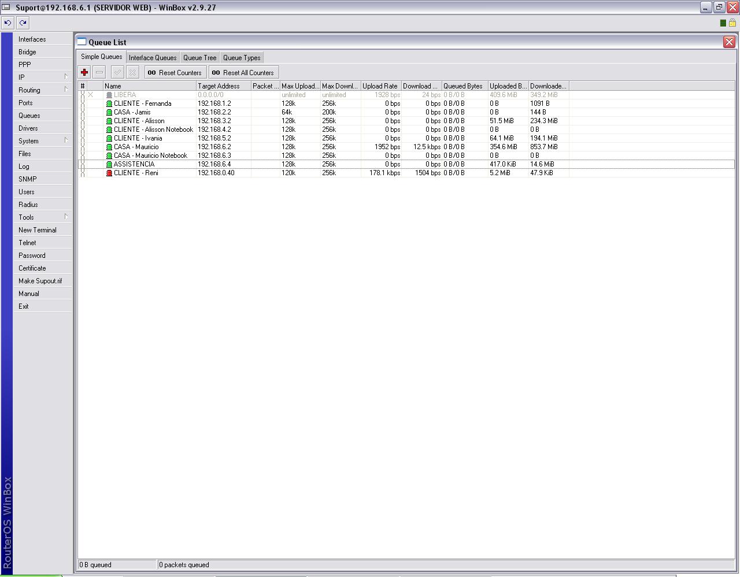Click the Reset Counters button
The height and width of the screenshot is (577, 740).
click(x=175, y=72)
